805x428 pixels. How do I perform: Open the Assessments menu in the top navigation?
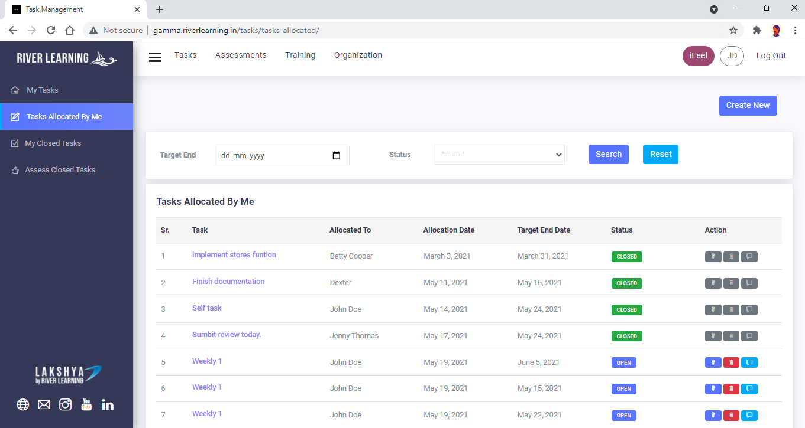click(x=241, y=55)
